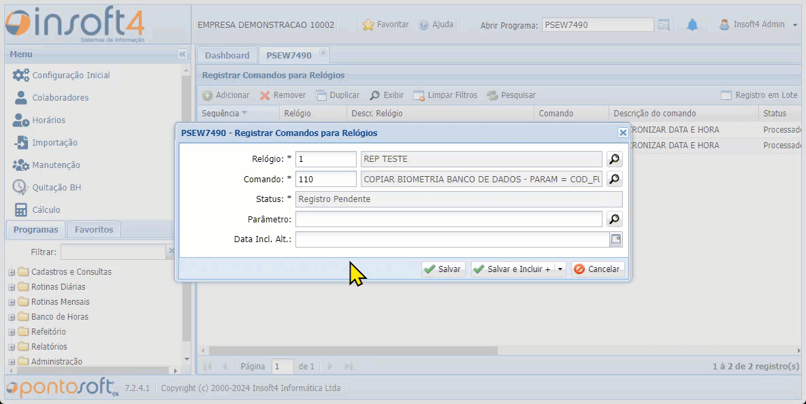Open the Data Incl. Alt. calendar picker
This screenshot has height=404, width=806.
(615, 239)
